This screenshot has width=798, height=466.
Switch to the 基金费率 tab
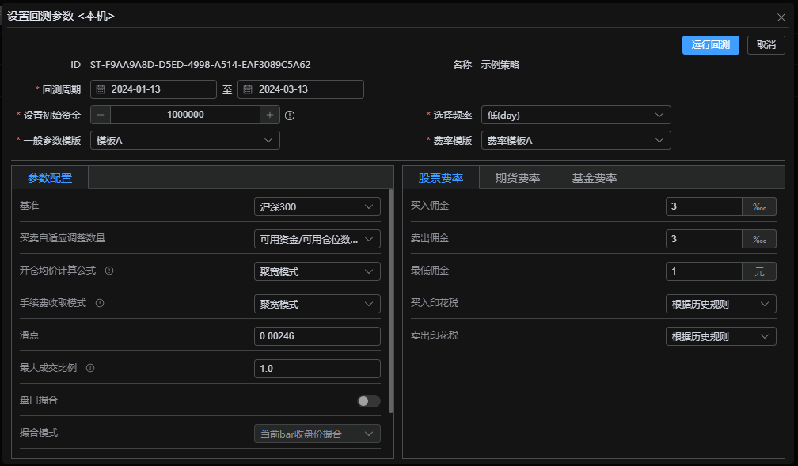click(595, 178)
